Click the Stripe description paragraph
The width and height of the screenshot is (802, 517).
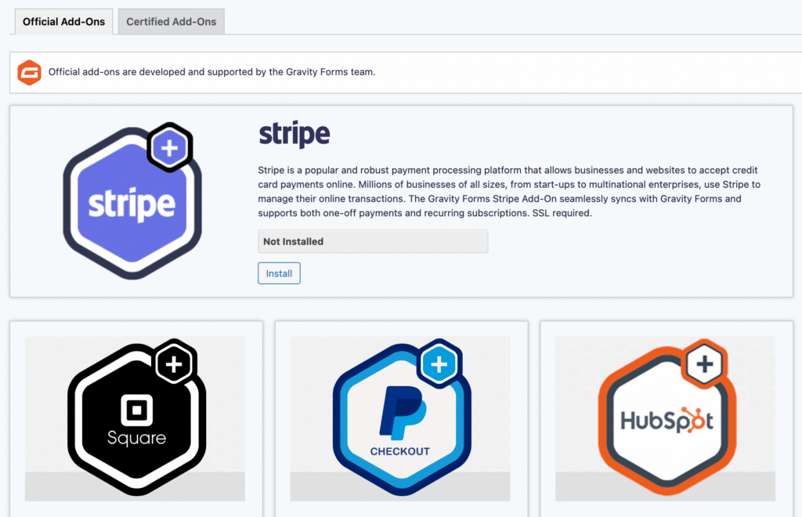tap(509, 191)
